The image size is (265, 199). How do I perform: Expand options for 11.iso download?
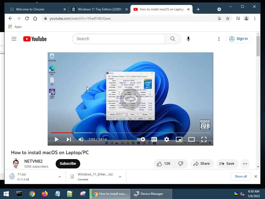60,177
